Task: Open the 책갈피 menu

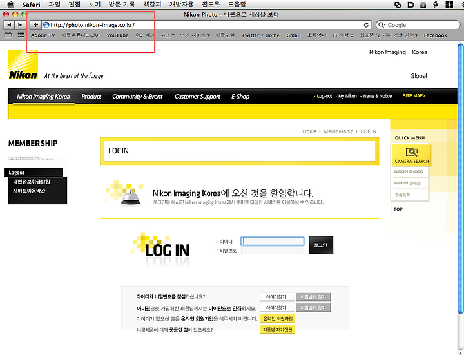Action: (x=152, y=5)
